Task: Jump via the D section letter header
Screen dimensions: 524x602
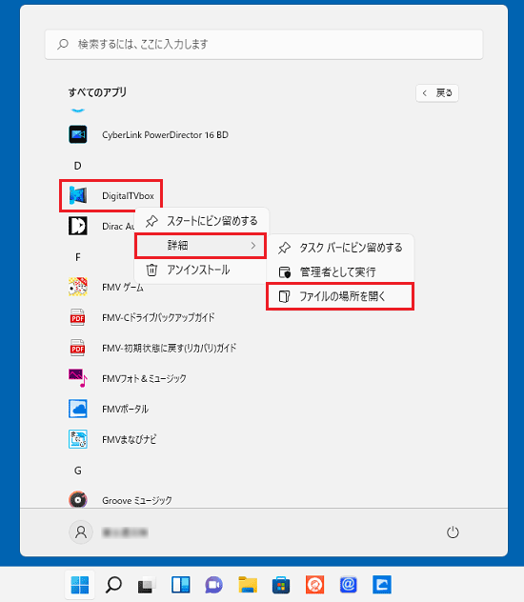Action: [x=77, y=166]
